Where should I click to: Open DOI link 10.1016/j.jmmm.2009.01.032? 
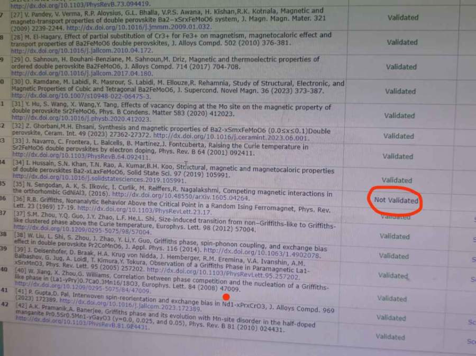[x=139, y=27]
